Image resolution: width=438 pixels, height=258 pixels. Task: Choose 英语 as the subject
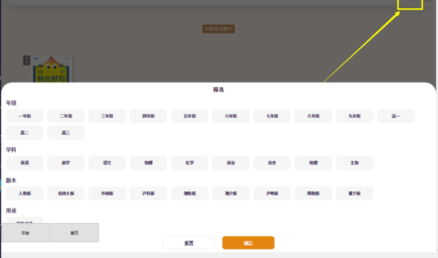pos(25,163)
